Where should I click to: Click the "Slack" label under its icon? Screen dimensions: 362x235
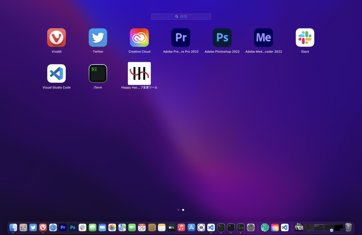click(305, 52)
